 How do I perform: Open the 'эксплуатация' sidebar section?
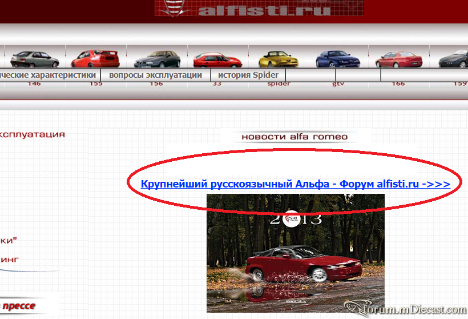[x=32, y=134]
